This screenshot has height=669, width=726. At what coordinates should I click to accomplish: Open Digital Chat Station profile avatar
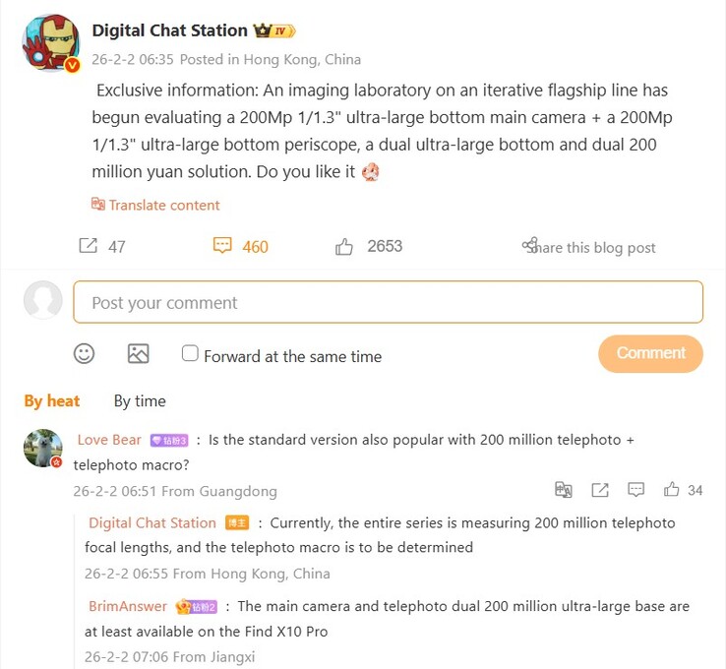(51, 43)
